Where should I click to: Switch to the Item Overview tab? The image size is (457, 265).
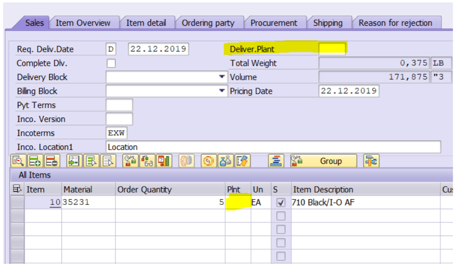pyautogui.click(x=82, y=23)
